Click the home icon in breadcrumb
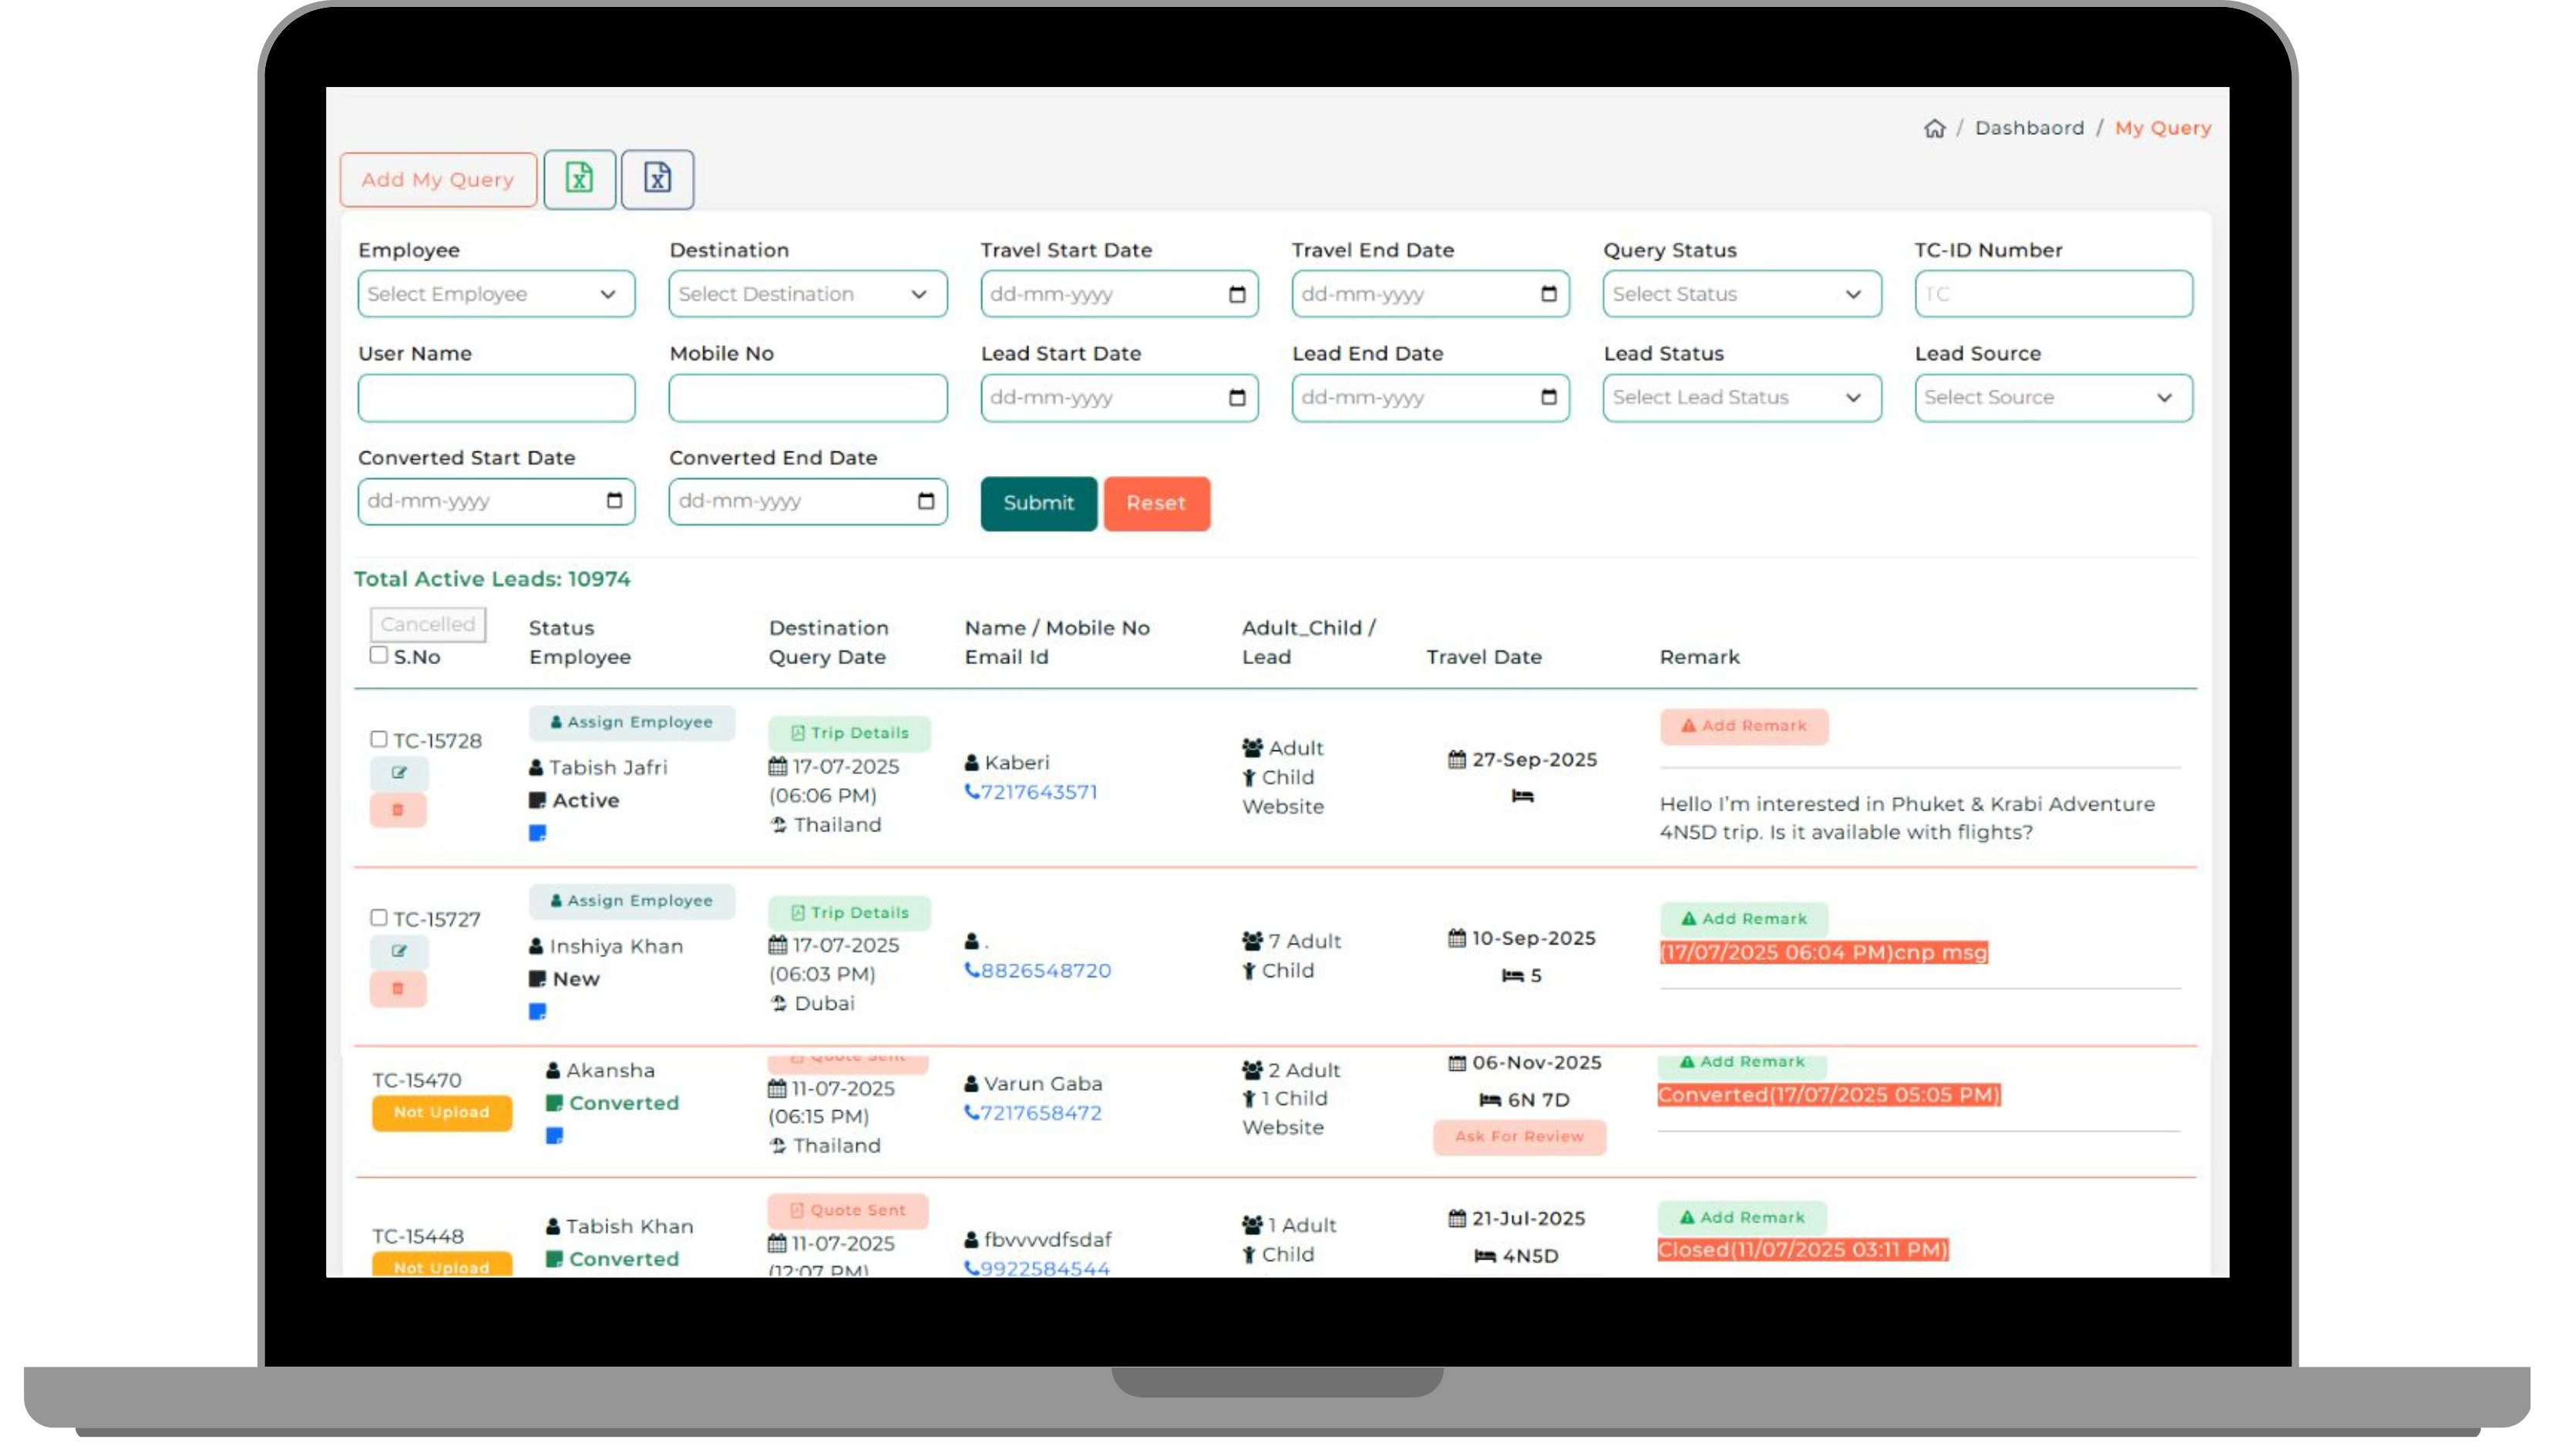2556x1456 pixels. click(1934, 128)
